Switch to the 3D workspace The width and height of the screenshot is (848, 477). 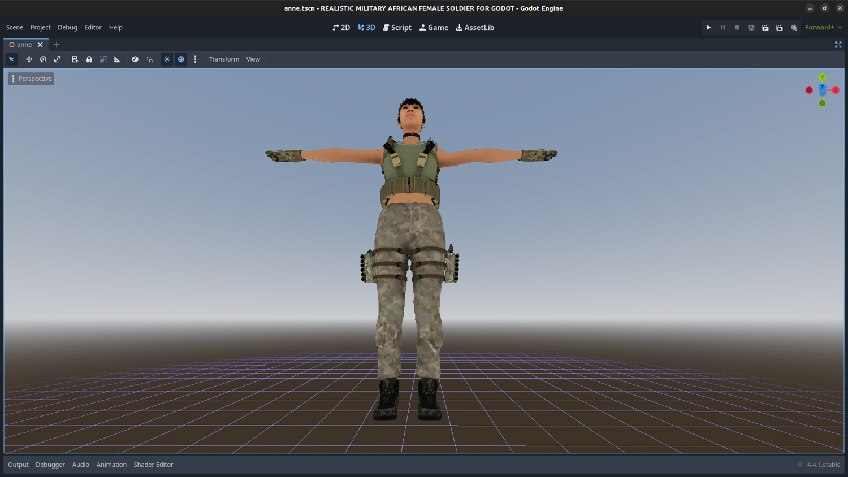coord(366,27)
